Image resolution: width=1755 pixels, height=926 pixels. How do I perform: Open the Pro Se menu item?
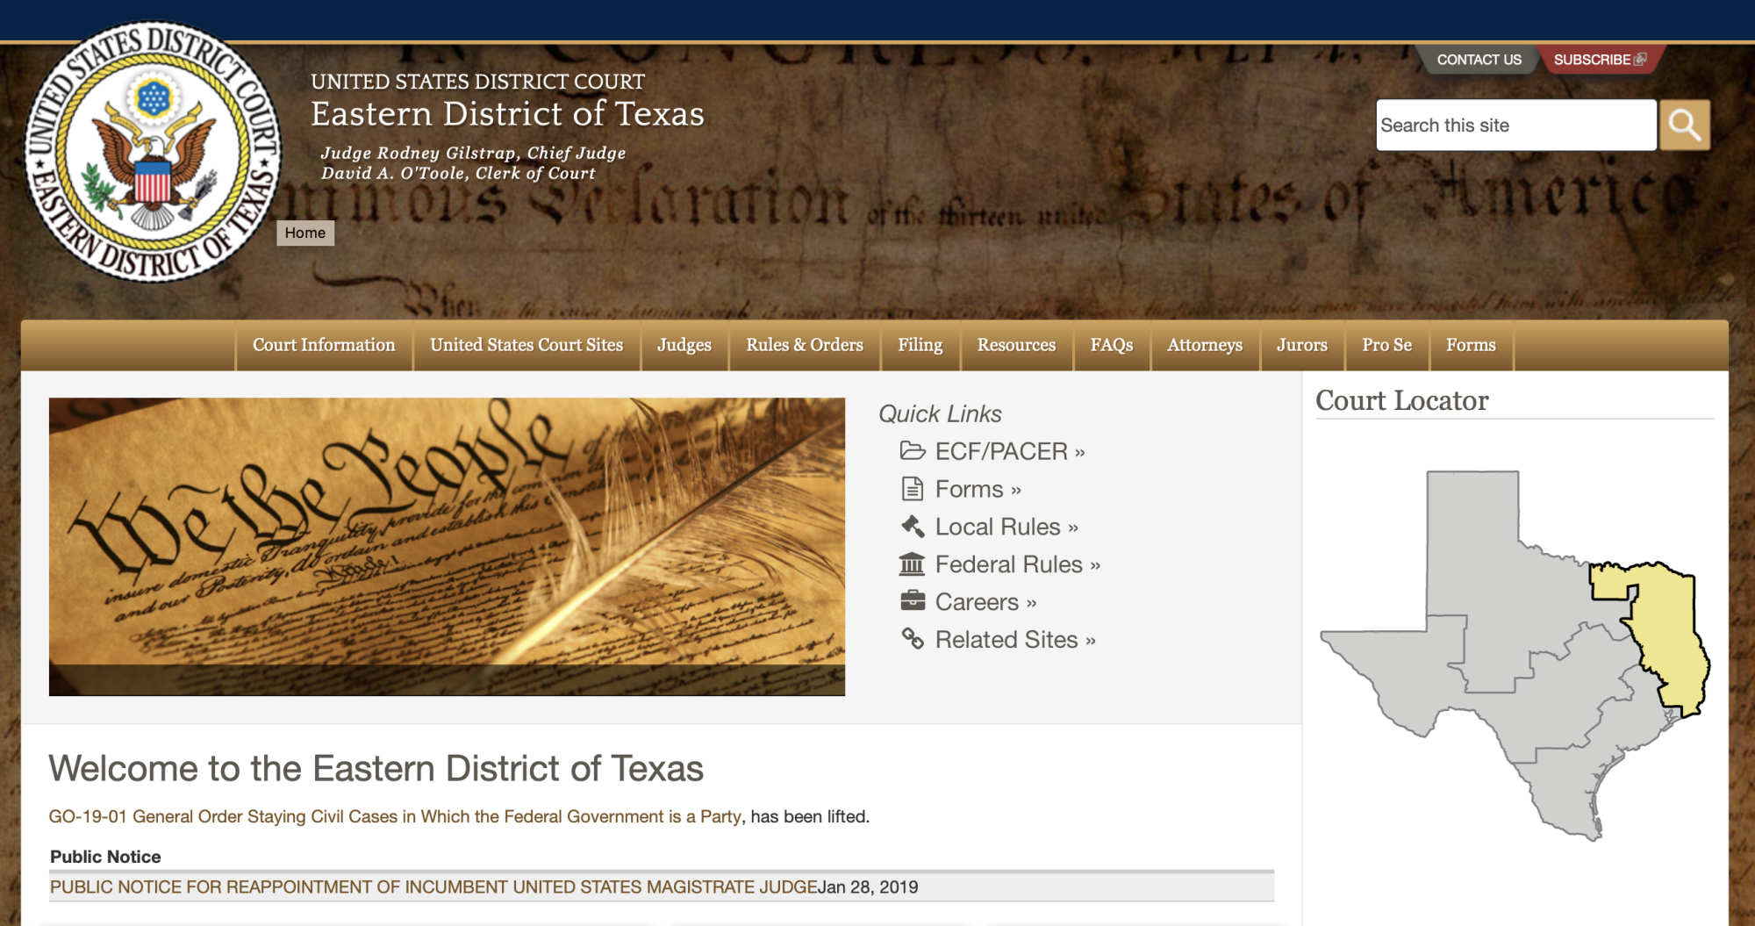point(1387,345)
